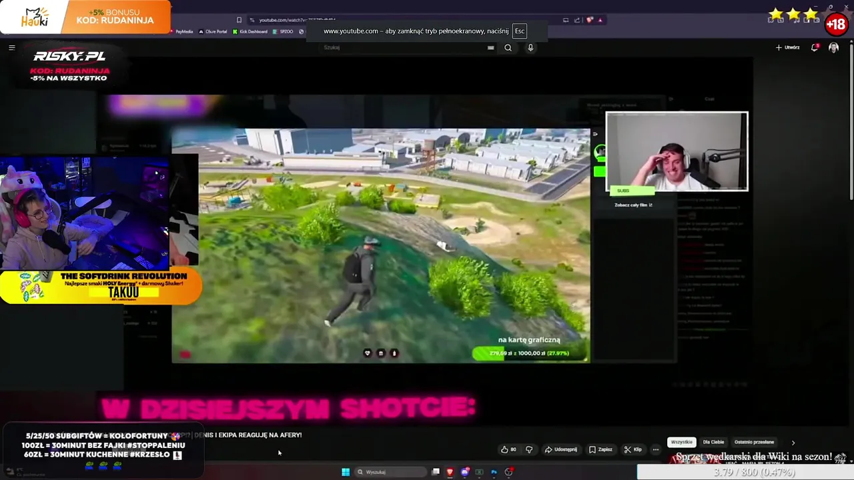
Task: Expand filter chips with right chevron
Action: 793,442
